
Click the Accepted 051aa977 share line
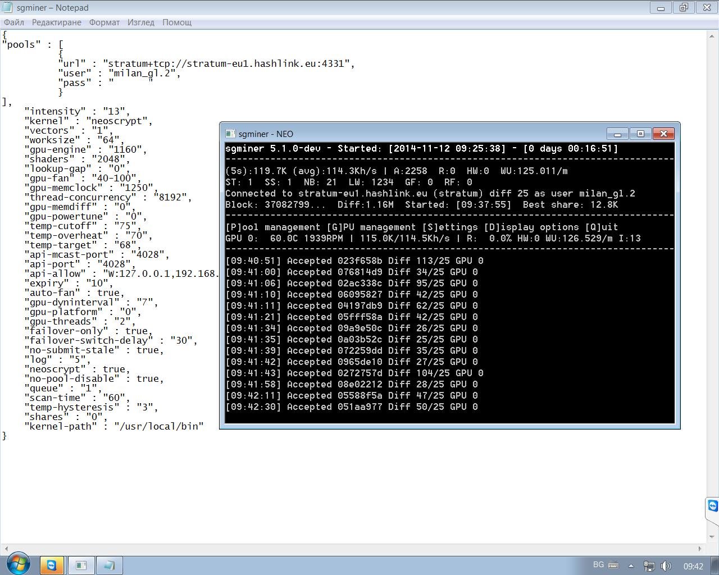pyautogui.click(x=352, y=407)
